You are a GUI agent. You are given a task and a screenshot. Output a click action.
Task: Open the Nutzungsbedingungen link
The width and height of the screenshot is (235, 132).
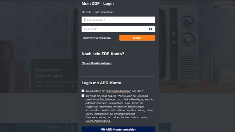[x=118, y=91]
